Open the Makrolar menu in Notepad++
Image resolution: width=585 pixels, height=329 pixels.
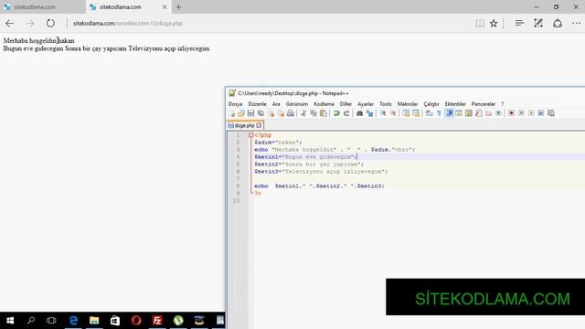(x=408, y=104)
